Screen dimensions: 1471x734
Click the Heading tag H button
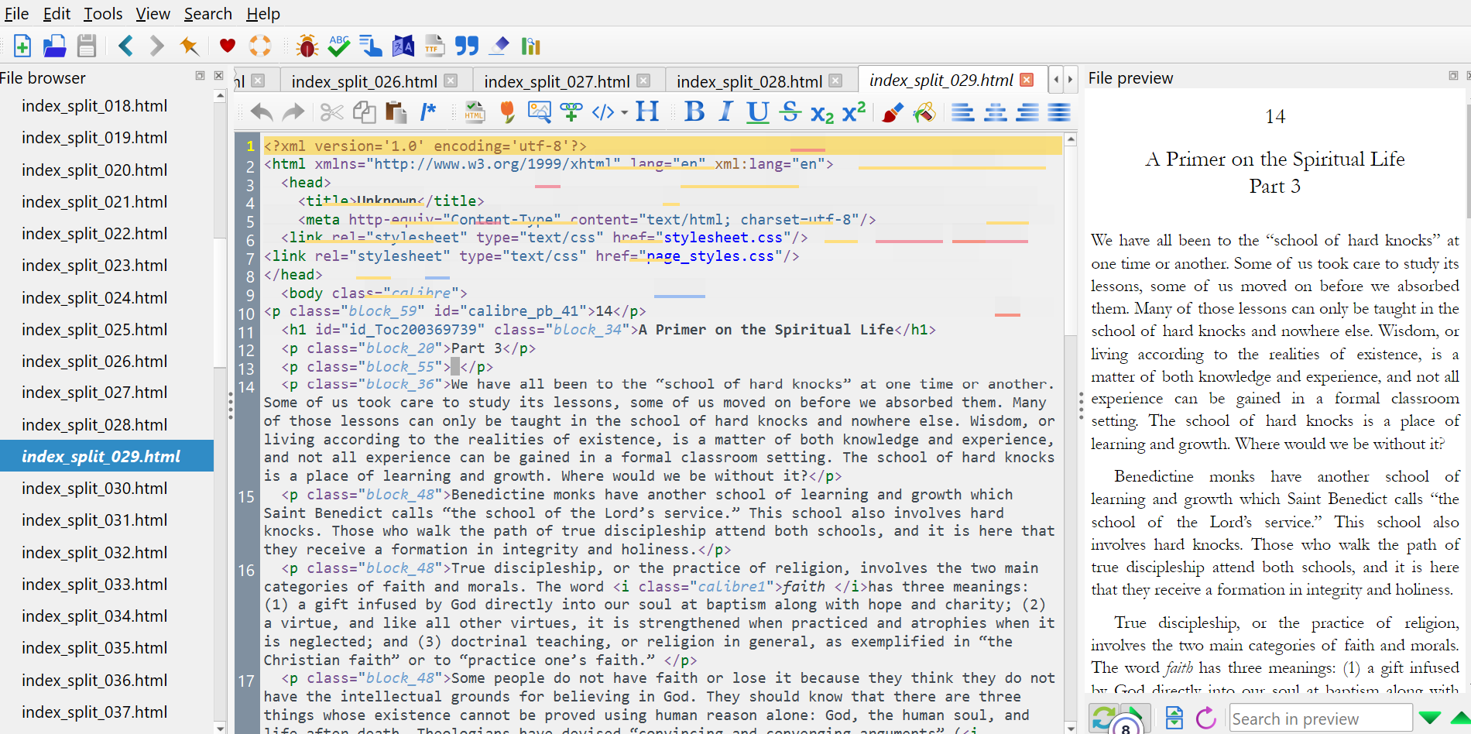(x=646, y=112)
